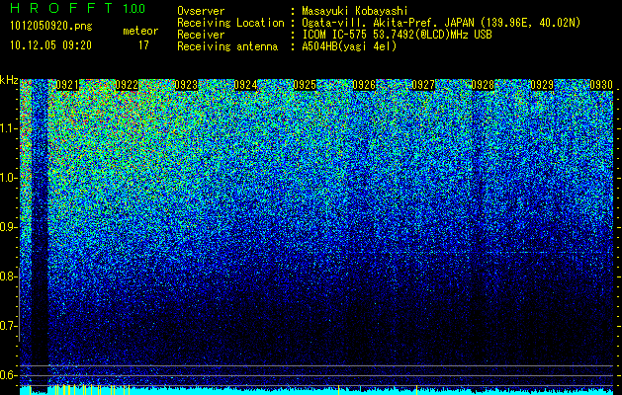The width and height of the screenshot is (622, 395).
Task: Select the filename 1012050920.png
Action: 51,26
